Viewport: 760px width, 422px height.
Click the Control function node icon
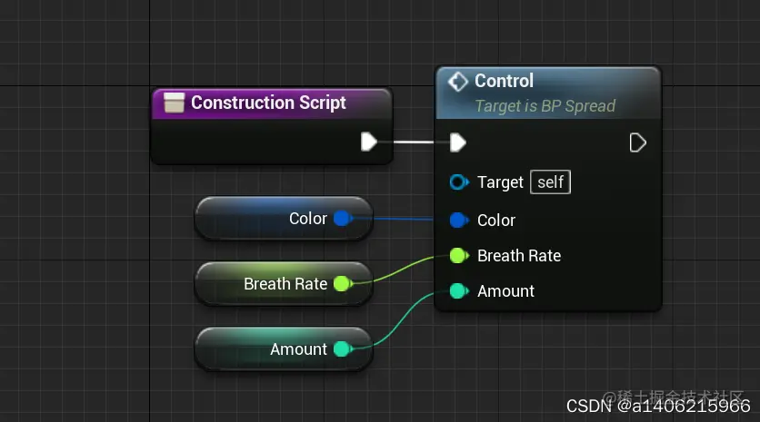458,82
